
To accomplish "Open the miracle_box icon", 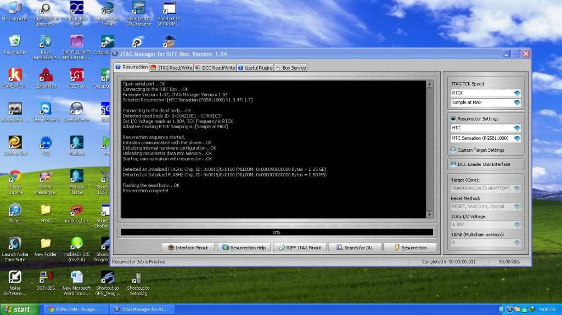I will point(77,213).
